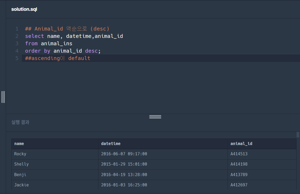Click the 'animal_id' column header
Screen dimensions: 300x194
point(262,144)
